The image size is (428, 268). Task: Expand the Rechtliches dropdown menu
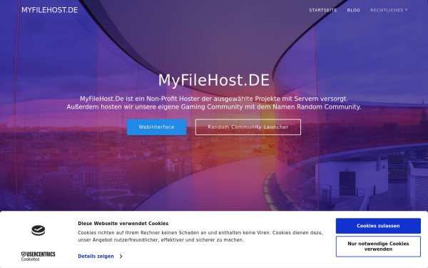(389, 10)
